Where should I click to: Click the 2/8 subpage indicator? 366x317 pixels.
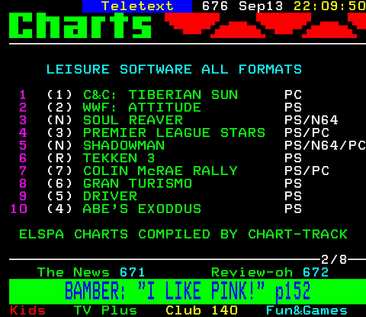(x=334, y=259)
